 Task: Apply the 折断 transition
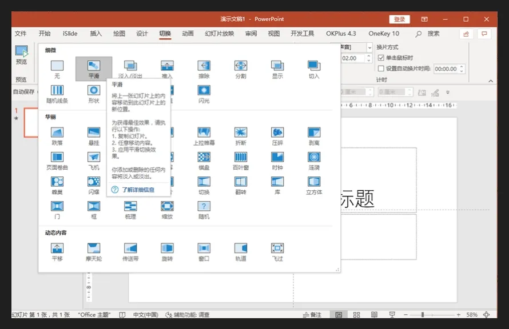click(241, 136)
